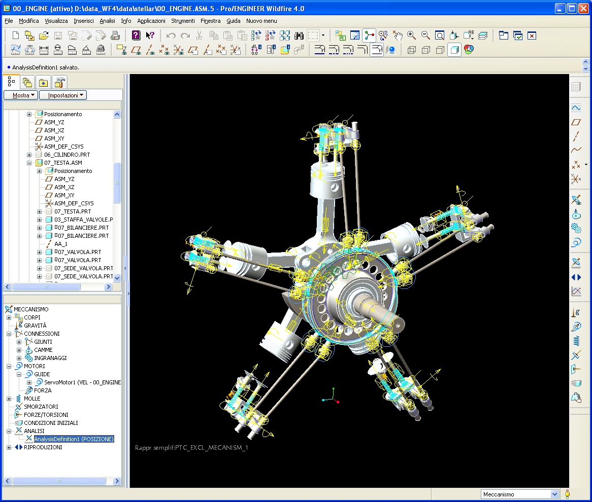Screen dimensions: 592x502
Task: Open the purple help book icon
Action: point(136,36)
